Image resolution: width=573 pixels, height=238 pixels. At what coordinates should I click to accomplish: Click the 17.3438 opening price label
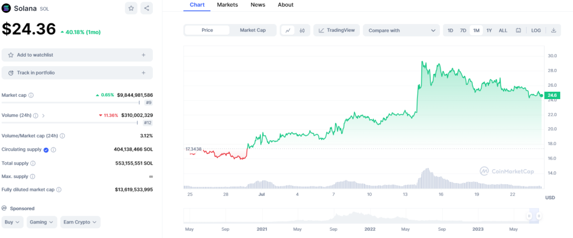click(194, 149)
